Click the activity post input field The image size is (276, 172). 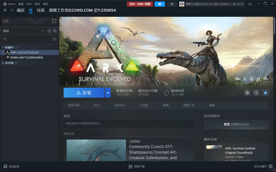click(x=129, y=123)
